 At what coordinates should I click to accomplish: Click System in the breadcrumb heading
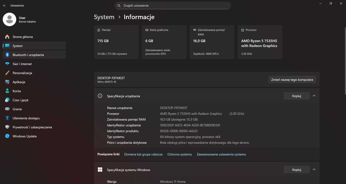click(x=104, y=17)
